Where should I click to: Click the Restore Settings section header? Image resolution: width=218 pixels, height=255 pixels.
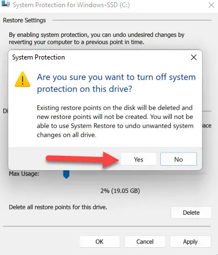coord(24,20)
